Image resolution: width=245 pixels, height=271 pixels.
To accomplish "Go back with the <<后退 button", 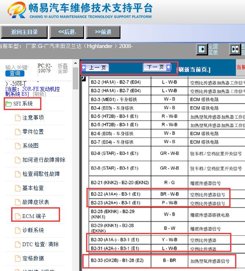I will (x=67, y=32).
